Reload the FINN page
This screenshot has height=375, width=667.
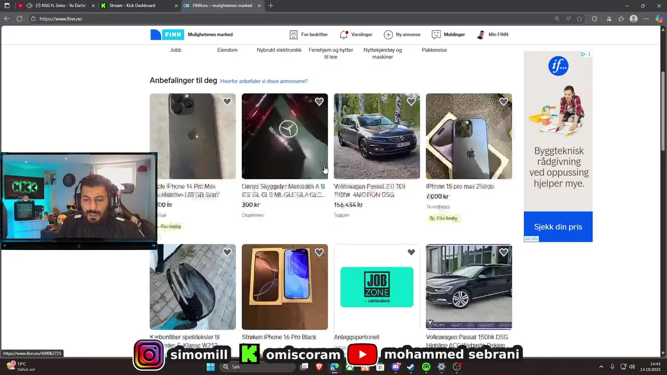pyautogui.click(x=19, y=19)
